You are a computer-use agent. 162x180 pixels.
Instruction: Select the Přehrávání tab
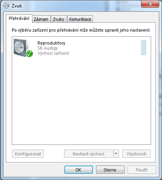pyautogui.click(x=19, y=18)
